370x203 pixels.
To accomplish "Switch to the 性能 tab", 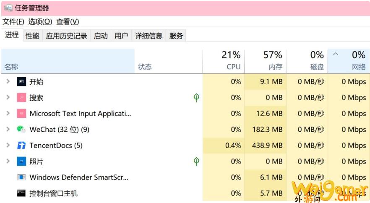I will [32, 36].
